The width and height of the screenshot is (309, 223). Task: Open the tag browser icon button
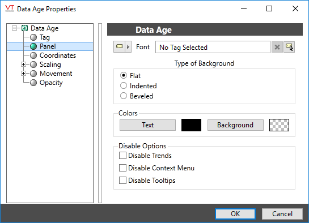tap(289, 47)
